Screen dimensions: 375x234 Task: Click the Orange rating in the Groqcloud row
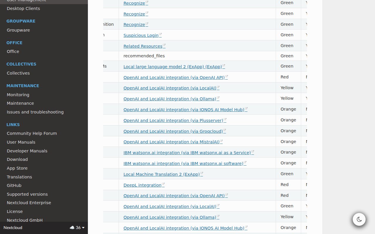click(288, 131)
